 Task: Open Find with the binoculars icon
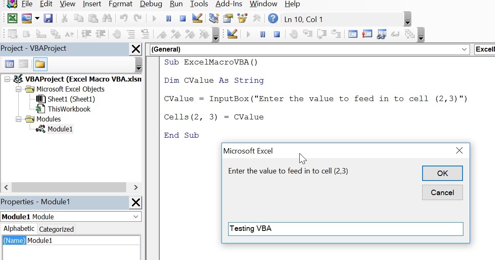click(x=107, y=18)
